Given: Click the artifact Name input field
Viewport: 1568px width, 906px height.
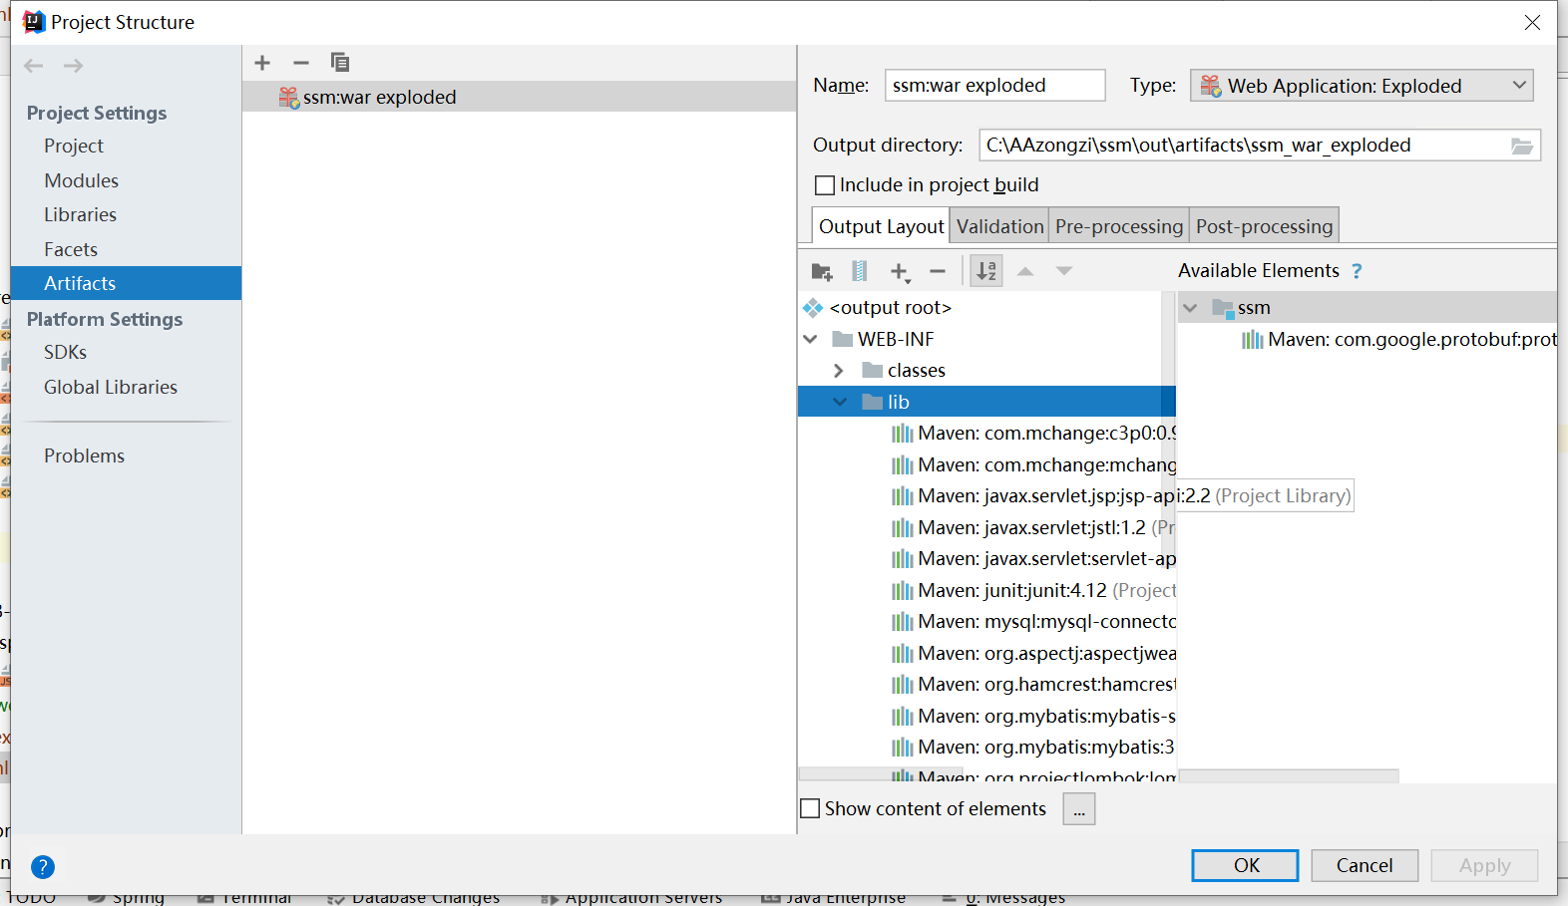Looking at the screenshot, I should [x=994, y=86].
